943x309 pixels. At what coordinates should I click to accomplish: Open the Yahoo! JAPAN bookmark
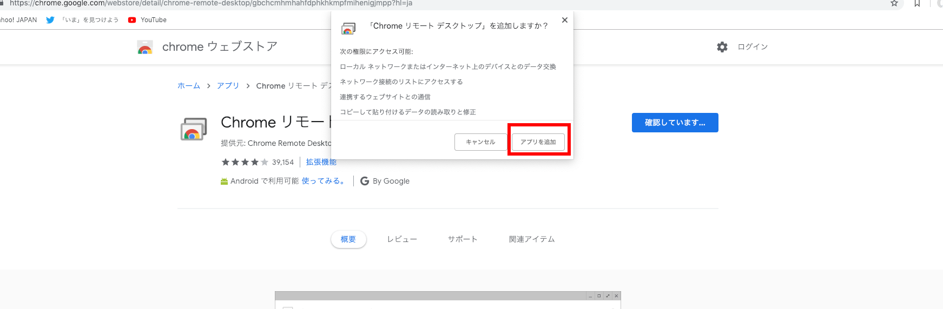[18, 20]
